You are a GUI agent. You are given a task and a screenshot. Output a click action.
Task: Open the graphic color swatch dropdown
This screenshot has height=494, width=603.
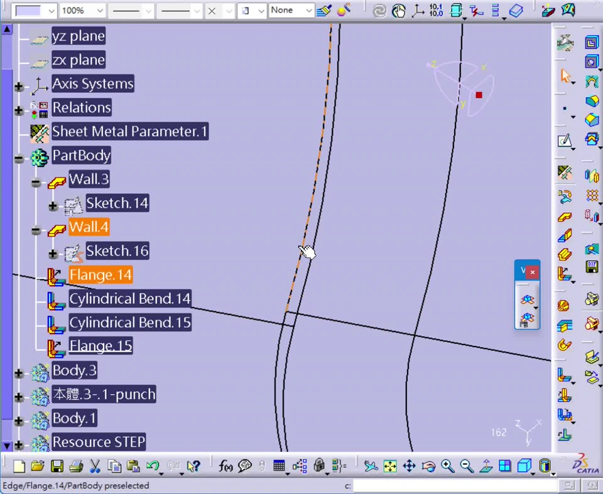click(51, 11)
